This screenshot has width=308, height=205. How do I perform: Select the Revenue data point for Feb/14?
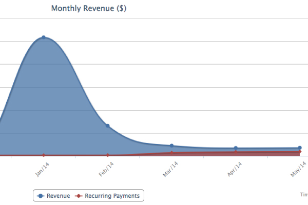pyautogui.click(x=108, y=126)
